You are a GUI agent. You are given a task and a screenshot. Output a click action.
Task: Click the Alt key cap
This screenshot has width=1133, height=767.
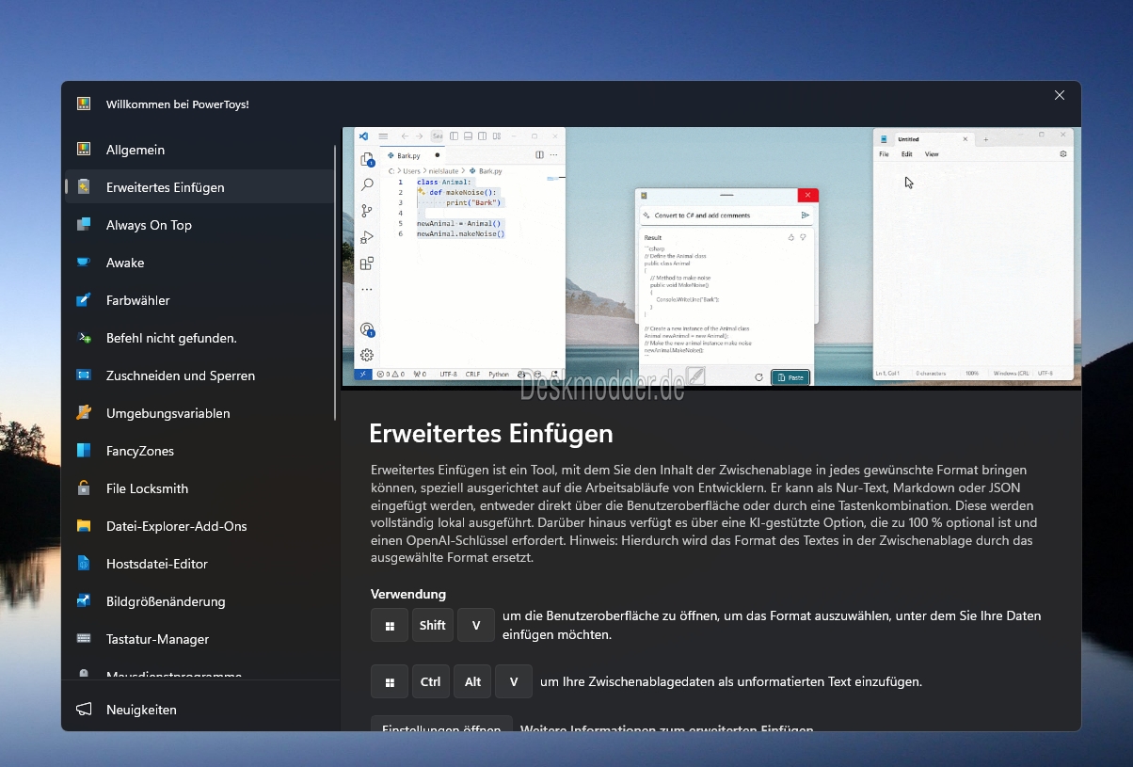pyautogui.click(x=472, y=682)
